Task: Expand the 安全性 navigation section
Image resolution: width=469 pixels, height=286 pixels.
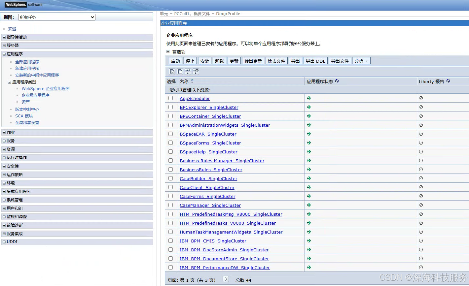Action: coord(4,166)
